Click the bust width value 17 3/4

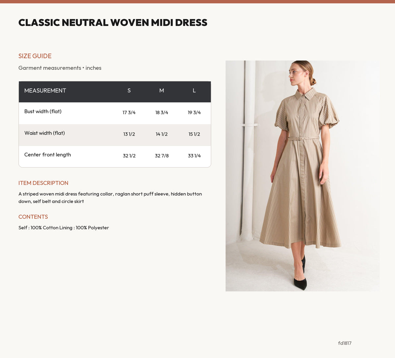129,113
